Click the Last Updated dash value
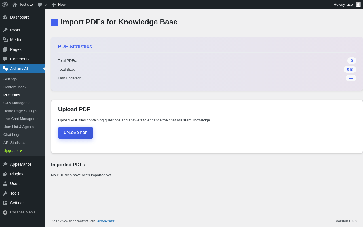This screenshot has width=363, height=227. pos(351,78)
